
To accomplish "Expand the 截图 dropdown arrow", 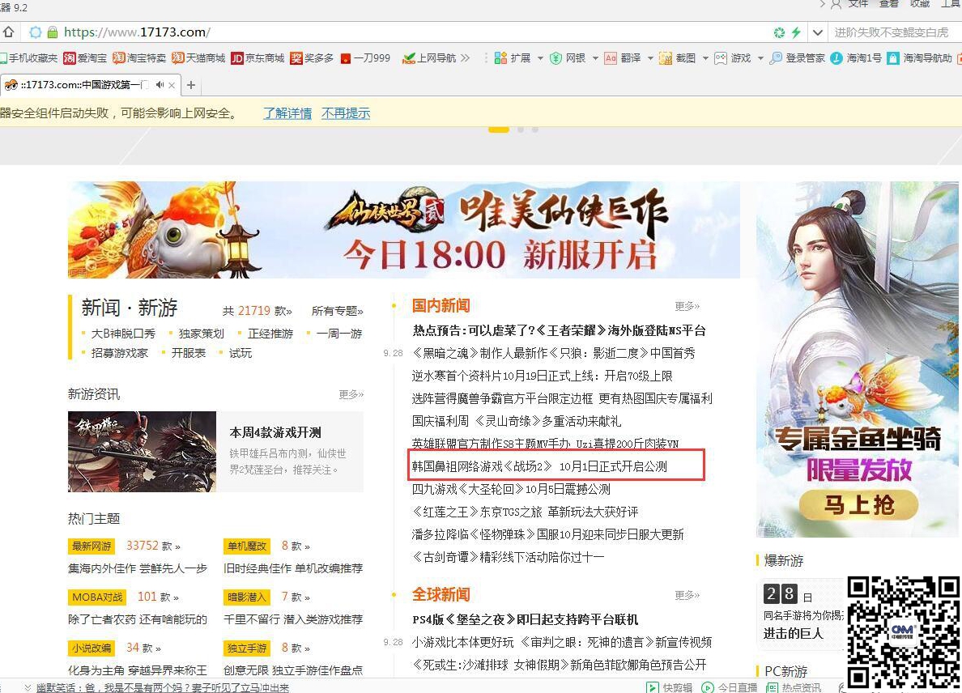I will click(x=705, y=58).
